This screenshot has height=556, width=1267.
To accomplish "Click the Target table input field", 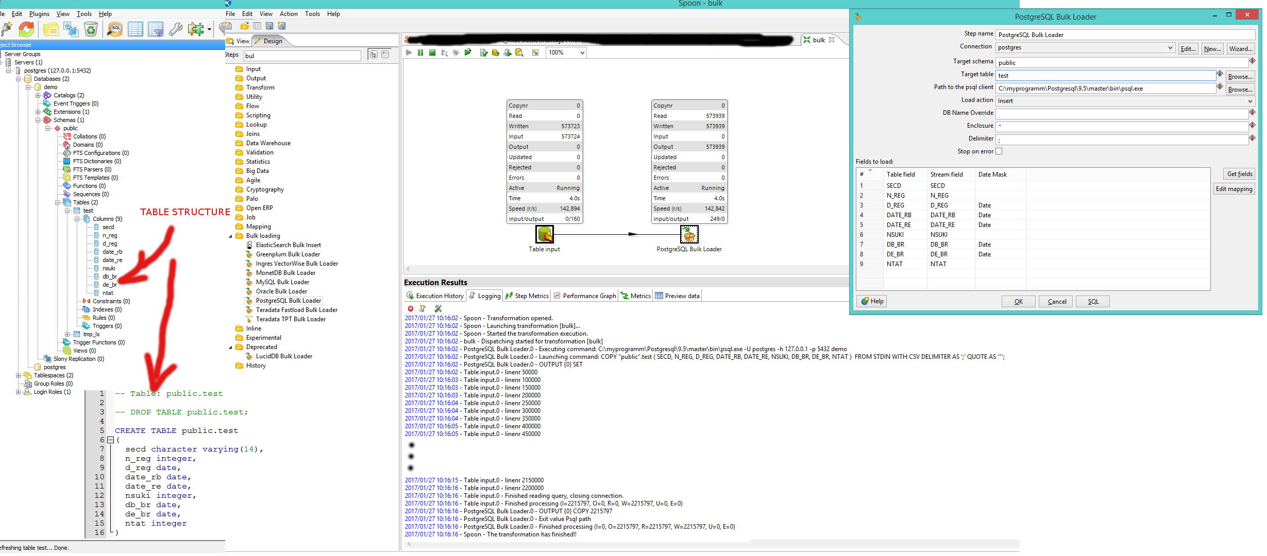I will pyautogui.click(x=1105, y=76).
